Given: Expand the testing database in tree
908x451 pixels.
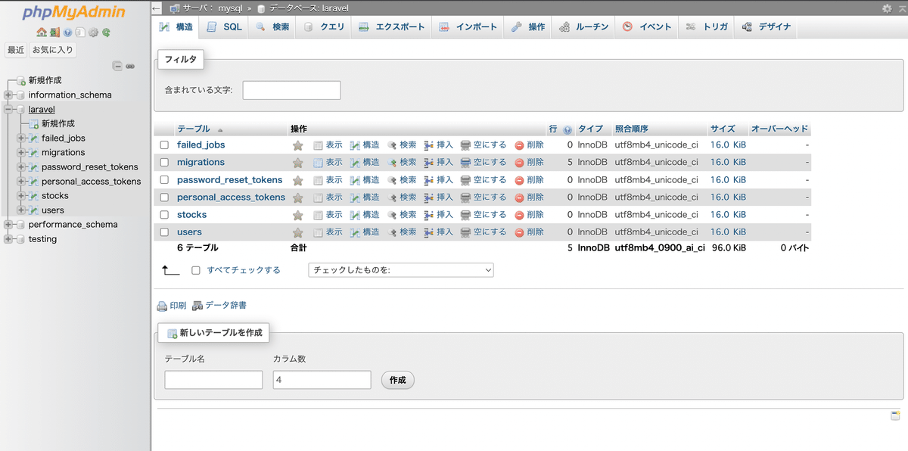Looking at the screenshot, I should pos(8,239).
